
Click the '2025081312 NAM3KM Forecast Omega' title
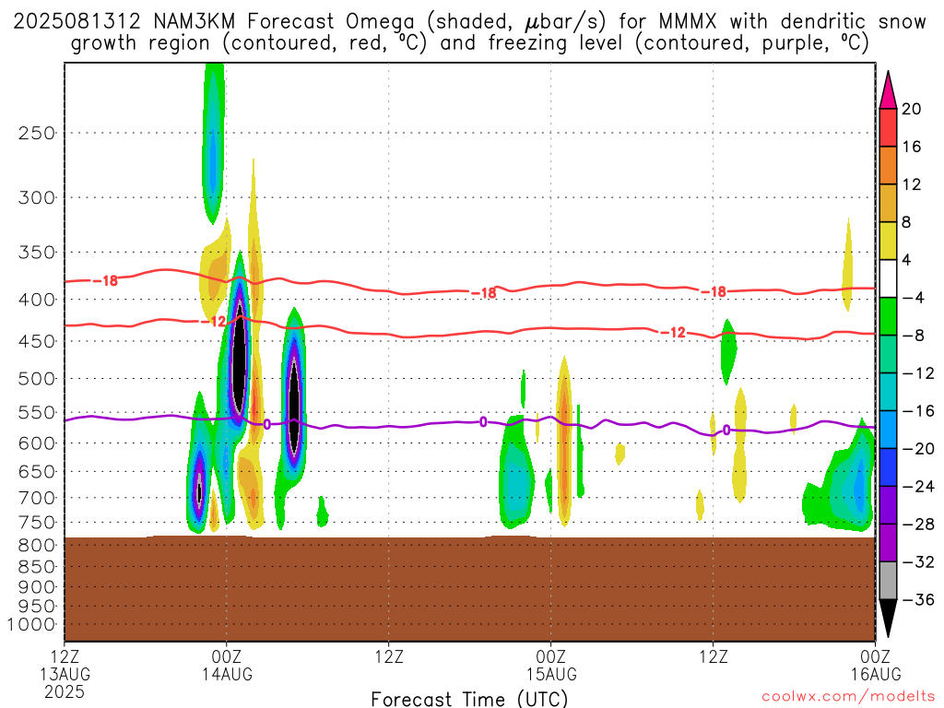click(214, 22)
